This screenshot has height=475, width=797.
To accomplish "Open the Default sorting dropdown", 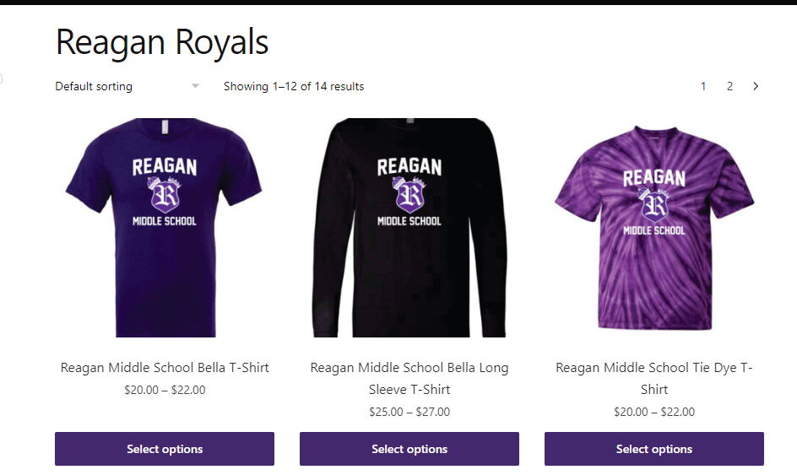I will click(x=127, y=86).
